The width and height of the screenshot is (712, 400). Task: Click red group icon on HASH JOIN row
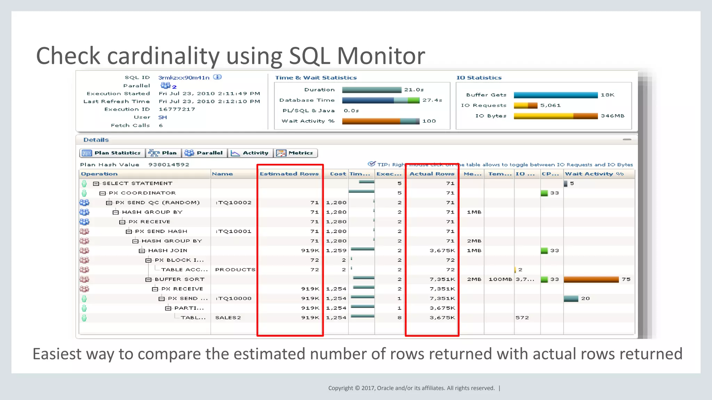tap(84, 250)
